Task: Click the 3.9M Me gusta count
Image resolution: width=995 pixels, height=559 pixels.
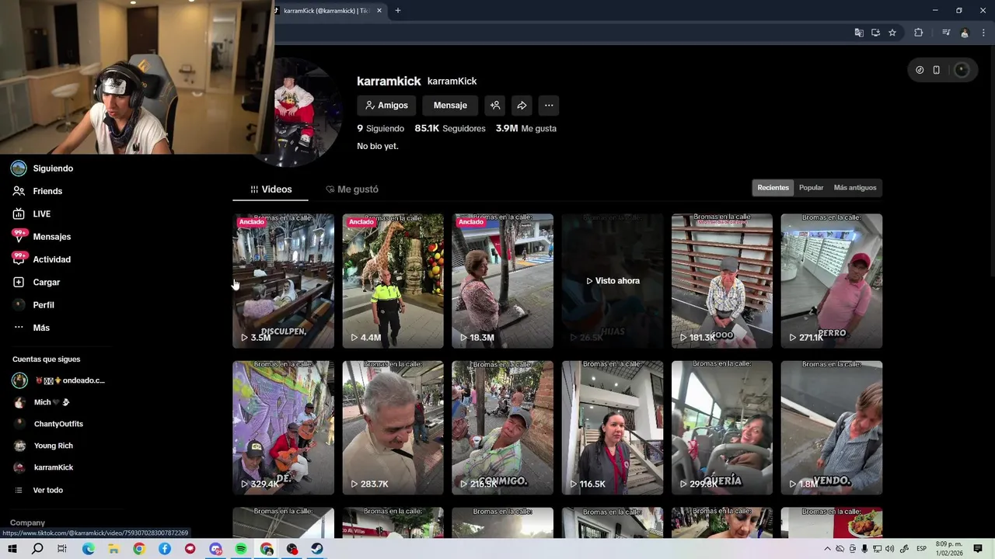Action: pyautogui.click(x=526, y=129)
